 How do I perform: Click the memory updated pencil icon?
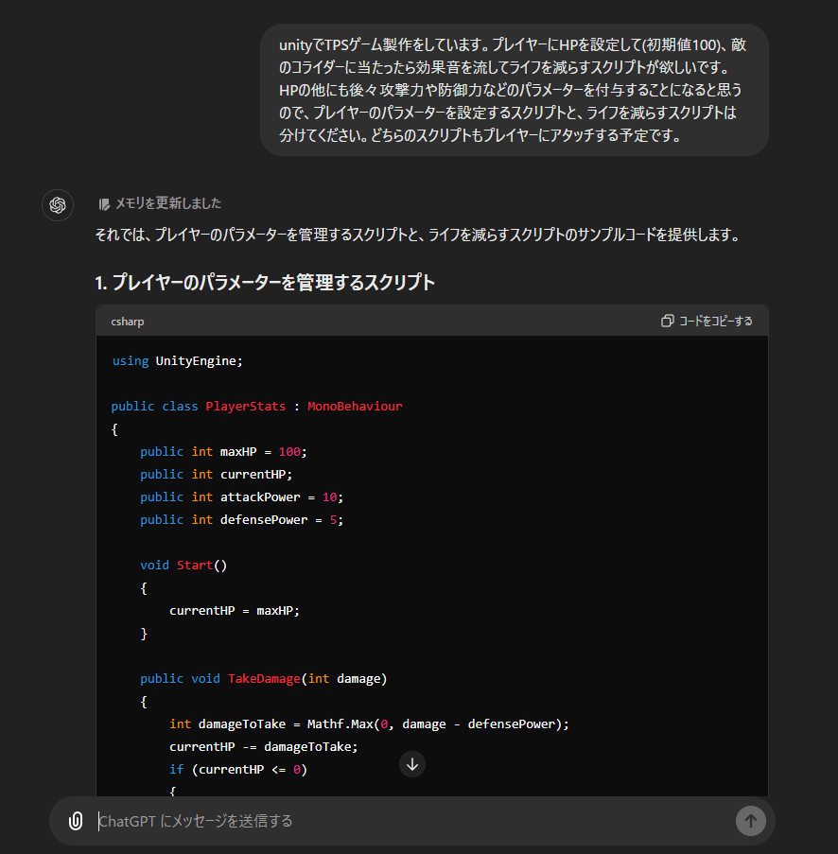(x=104, y=204)
